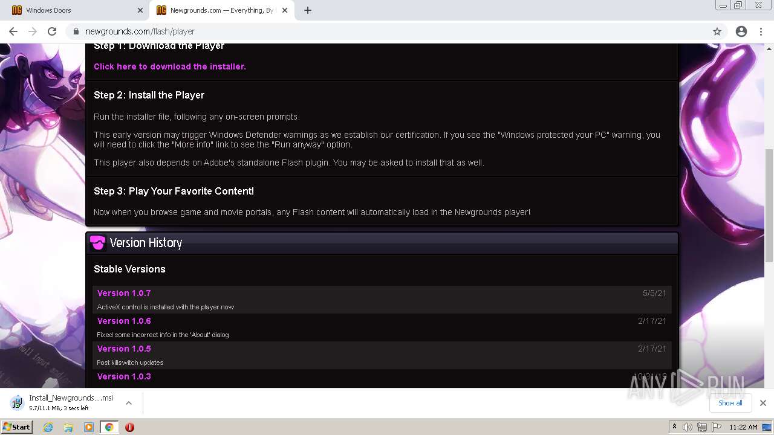The width and height of the screenshot is (774, 435).
Task: Click the network tray icon
Action: click(x=702, y=427)
